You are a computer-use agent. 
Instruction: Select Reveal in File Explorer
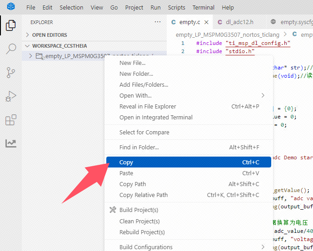[189, 106]
